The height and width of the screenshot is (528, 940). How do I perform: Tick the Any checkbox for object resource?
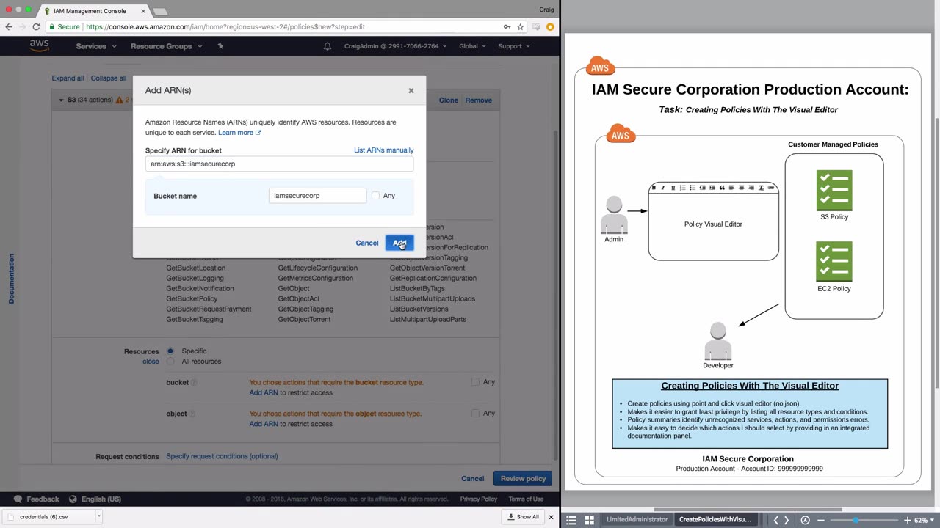pos(475,414)
